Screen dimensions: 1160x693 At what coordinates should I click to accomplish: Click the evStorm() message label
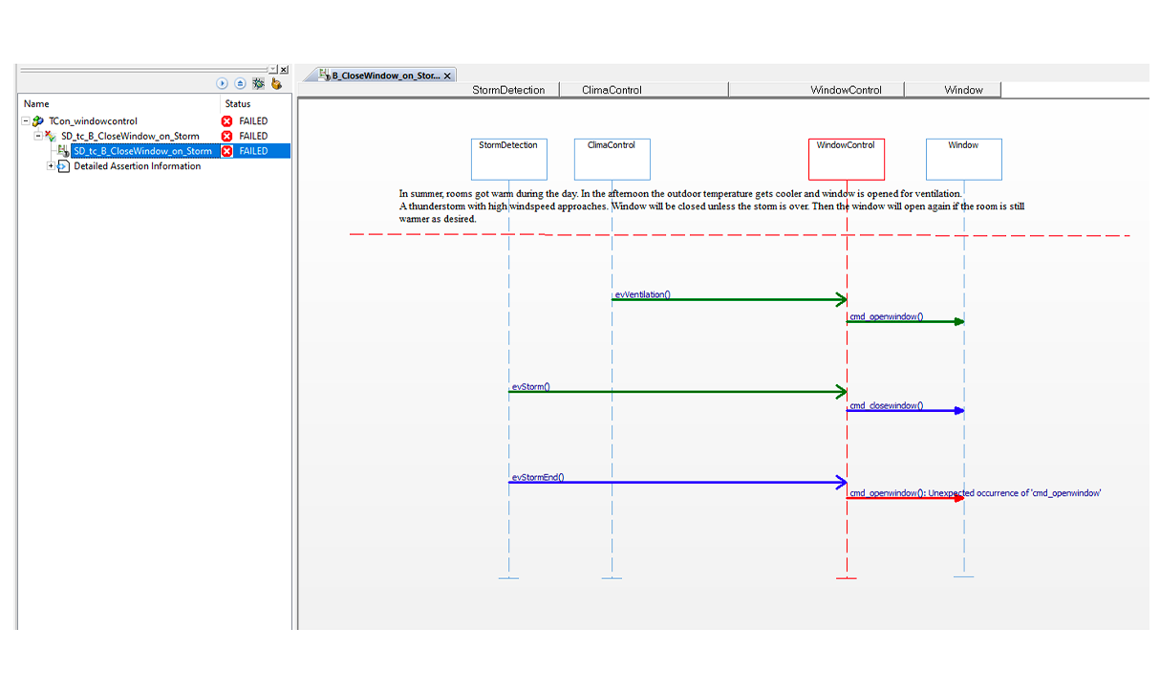[x=530, y=387]
